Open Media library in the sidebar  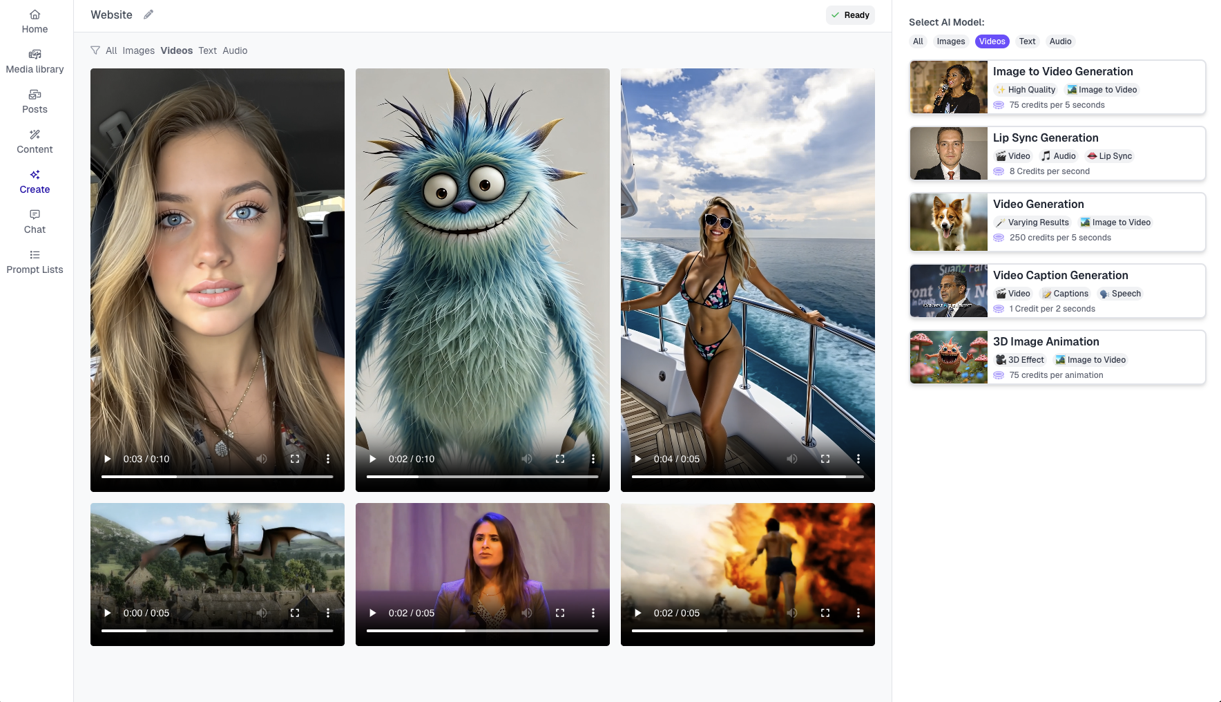35,61
